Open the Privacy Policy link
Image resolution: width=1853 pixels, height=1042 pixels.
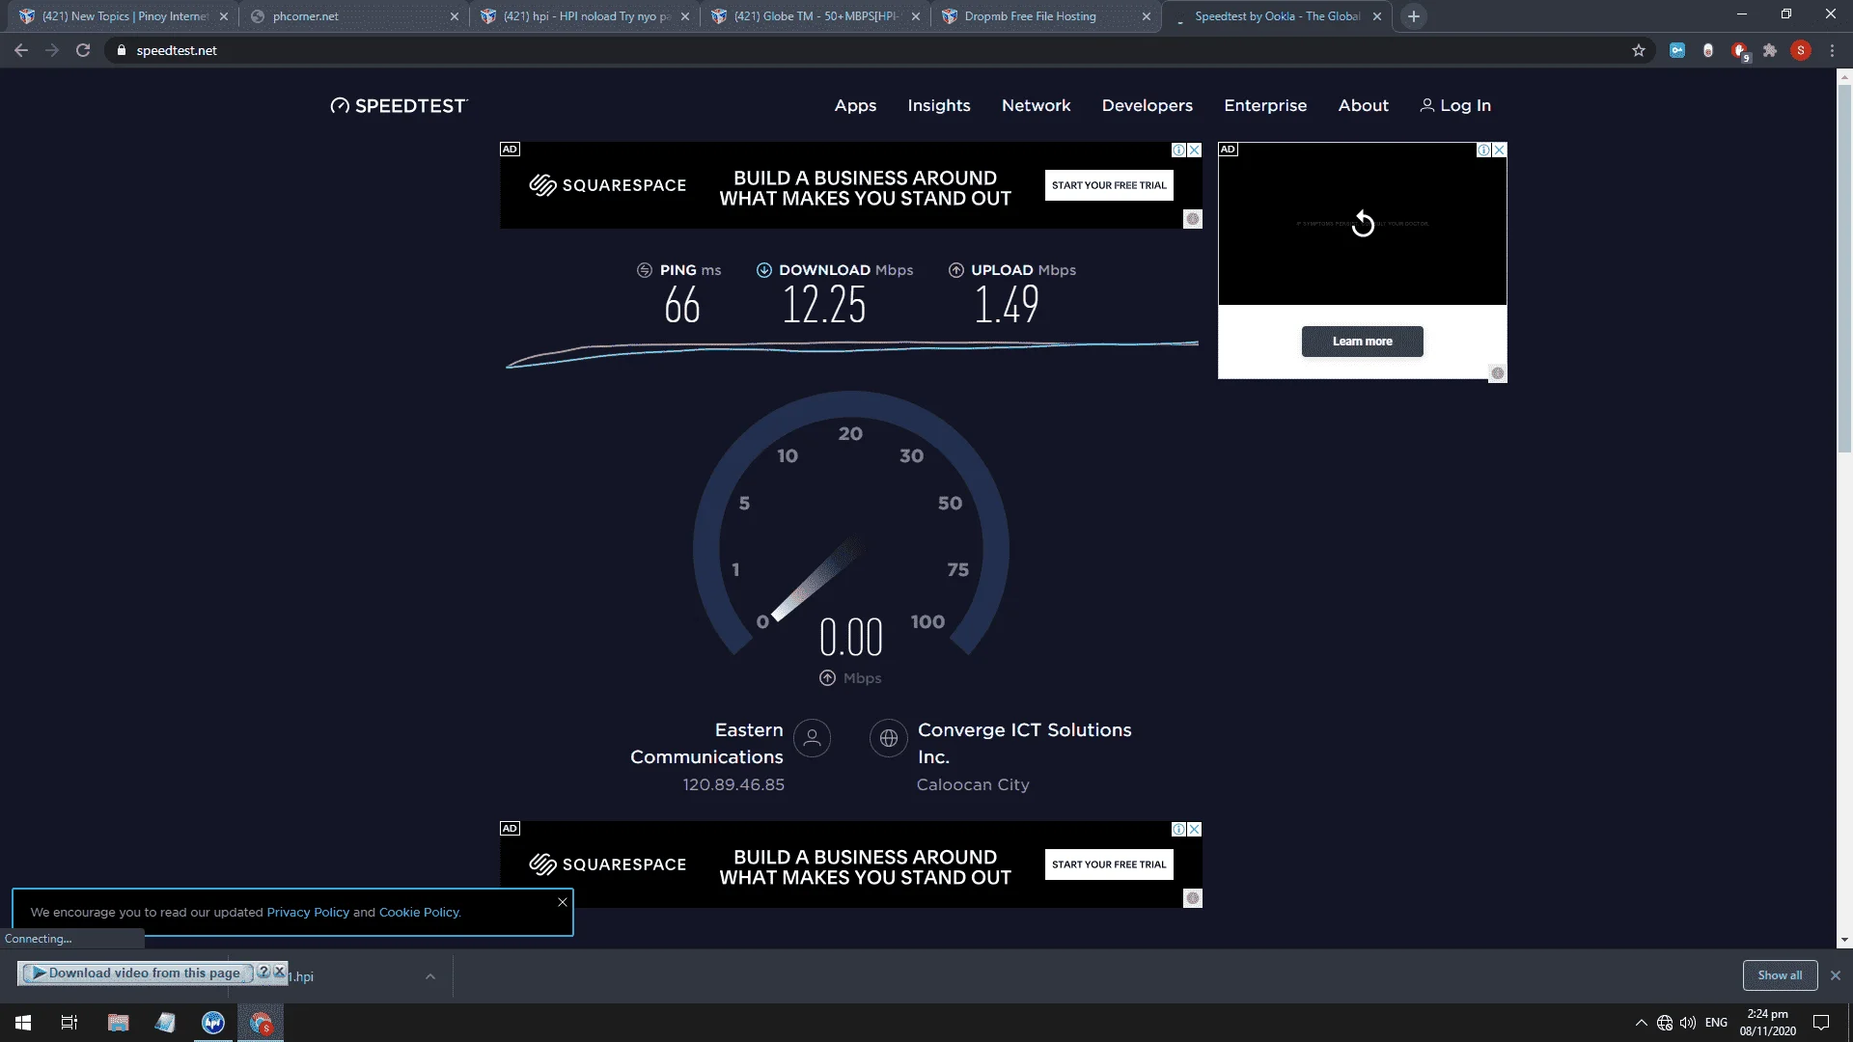tap(308, 913)
